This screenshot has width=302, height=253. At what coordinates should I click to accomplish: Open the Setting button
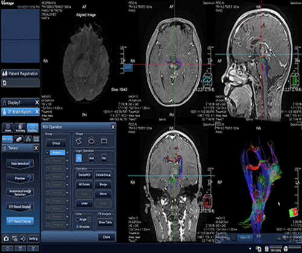pyautogui.click(x=33, y=239)
